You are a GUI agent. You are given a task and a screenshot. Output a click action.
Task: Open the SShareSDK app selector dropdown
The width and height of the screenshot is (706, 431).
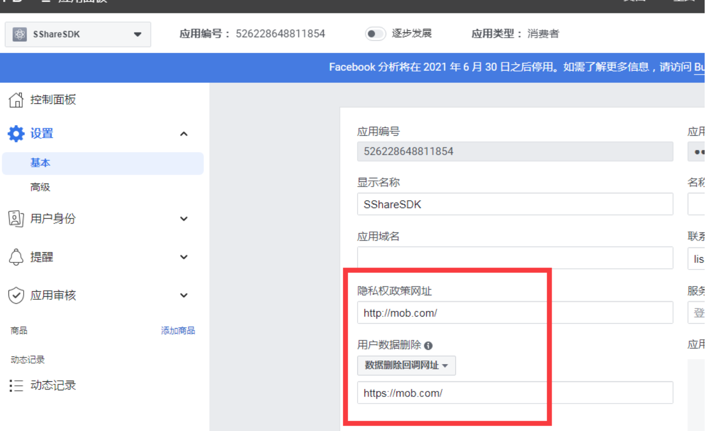(x=137, y=34)
